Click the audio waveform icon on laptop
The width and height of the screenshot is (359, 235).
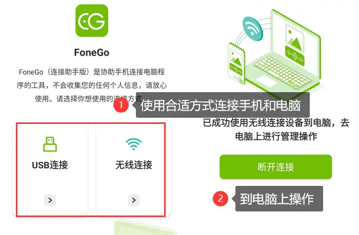coord(295,56)
